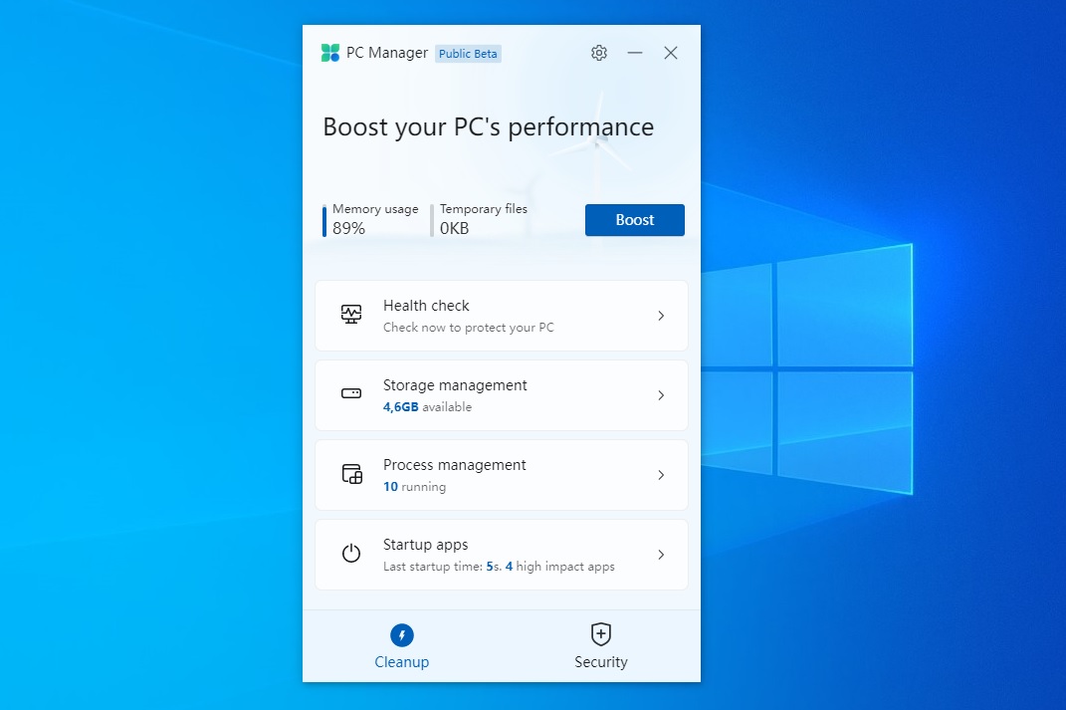Click the Startup apps power icon
The height and width of the screenshot is (710, 1066).
pos(351,553)
